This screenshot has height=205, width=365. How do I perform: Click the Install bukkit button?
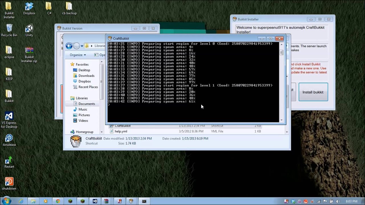click(313, 92)
